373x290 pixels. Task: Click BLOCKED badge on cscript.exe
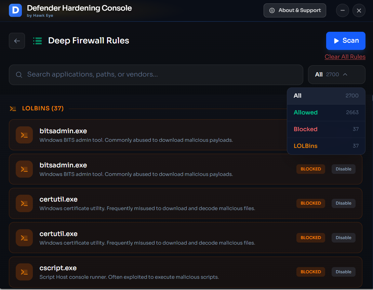(311, 272)
